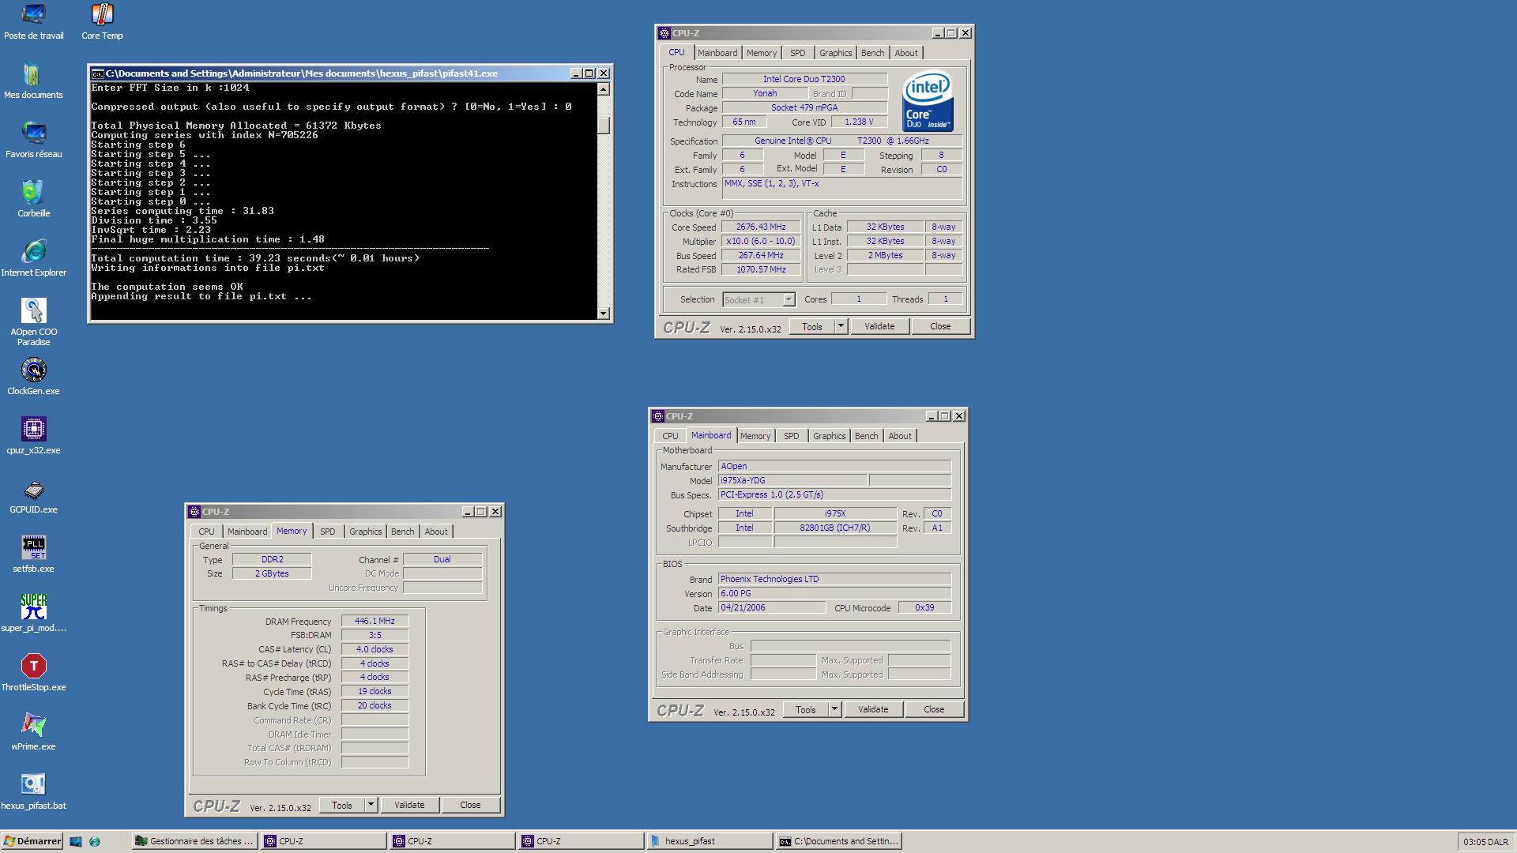Switch to Gestionnaire des tâches in taskbar

click(x=194, y=841)
